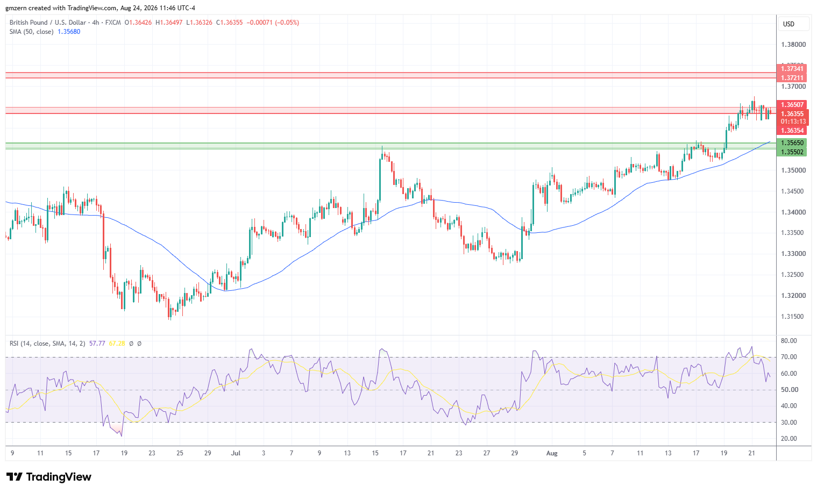Click the green 1.35650 price label

(x=792, y=143)
